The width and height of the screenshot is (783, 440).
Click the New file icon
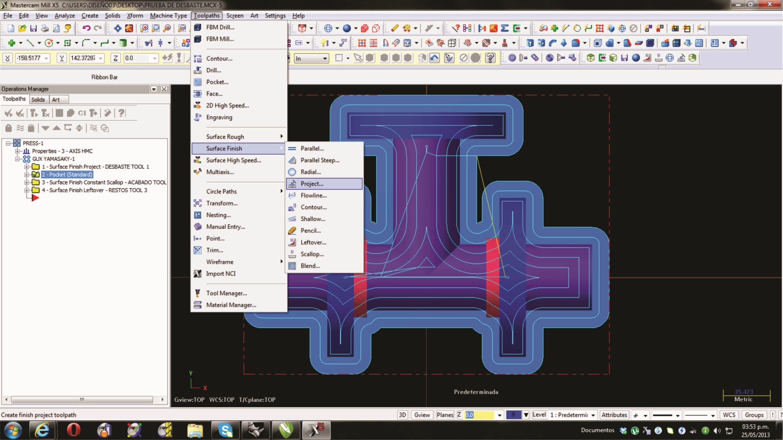[10, 29]
